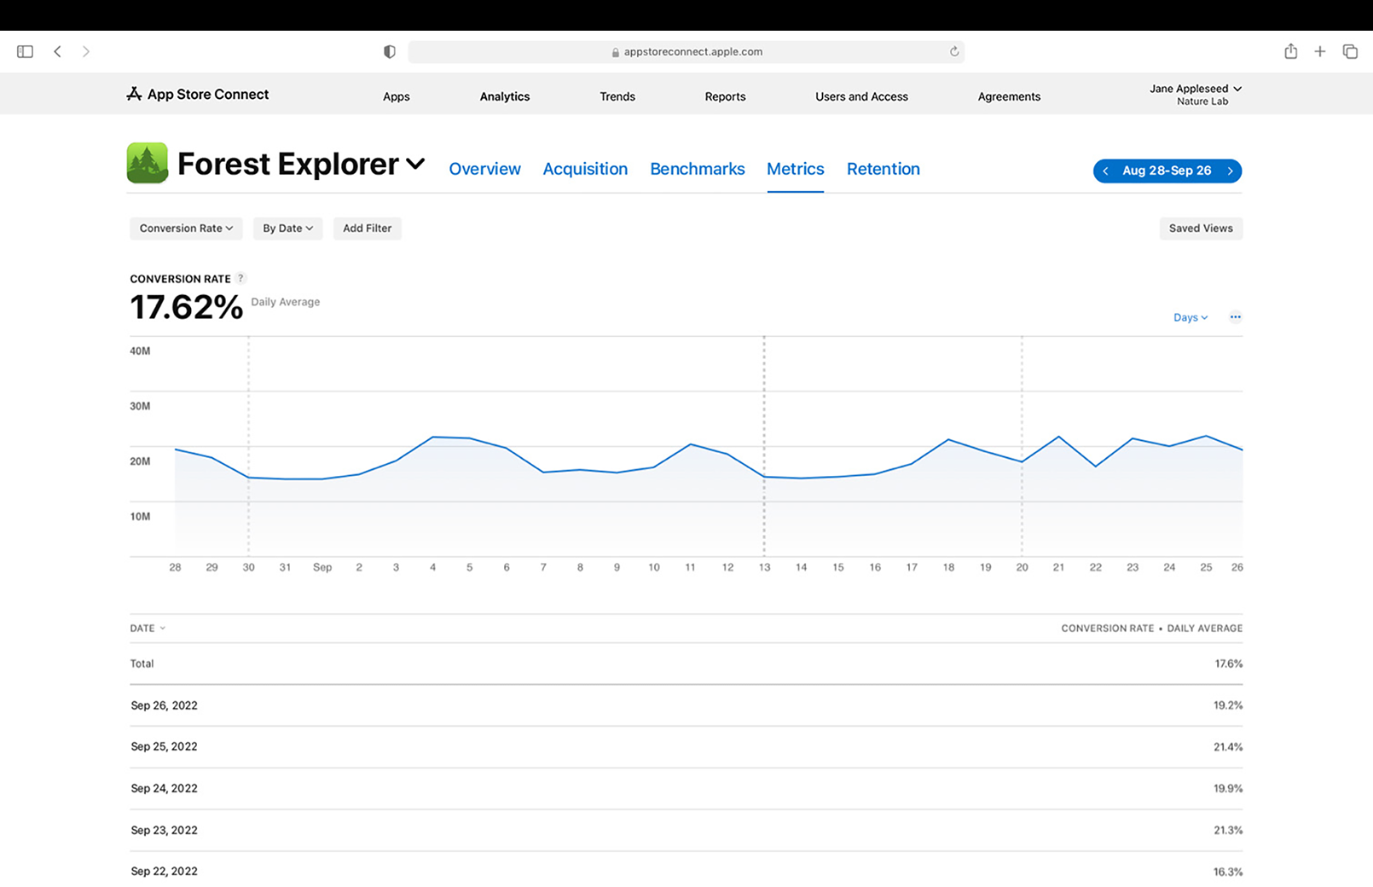Screen dimensions: 1373x887
Task: Advance to next date range arrow
Action: pos(1230,171)
